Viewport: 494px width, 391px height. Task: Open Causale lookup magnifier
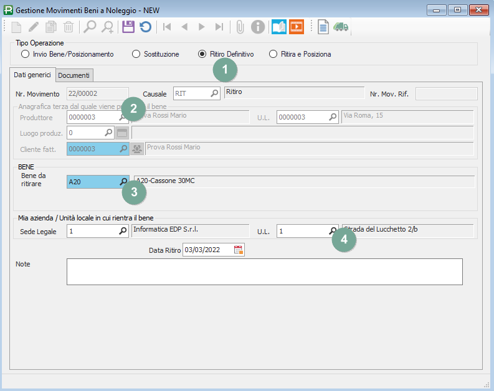pyautogui.click(x=214, y=93)
